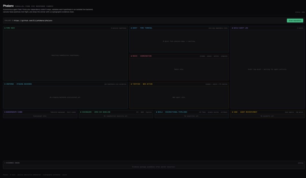Click the 'Redis idle.' placeholder text
This screenshot has width=306, height=178.
[179, 69]
